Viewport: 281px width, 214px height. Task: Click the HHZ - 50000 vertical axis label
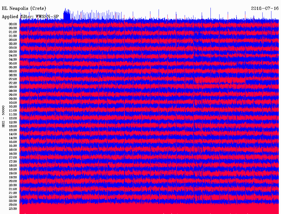(4, 116)
